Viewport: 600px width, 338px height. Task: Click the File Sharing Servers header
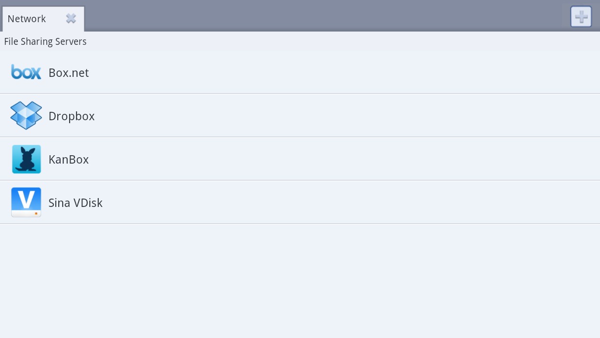coord(45,41)
